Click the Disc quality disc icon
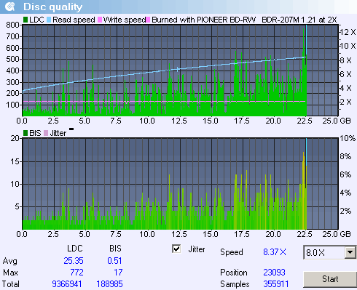Viewport: 357px width, 290px height. (x=10, y=7)
